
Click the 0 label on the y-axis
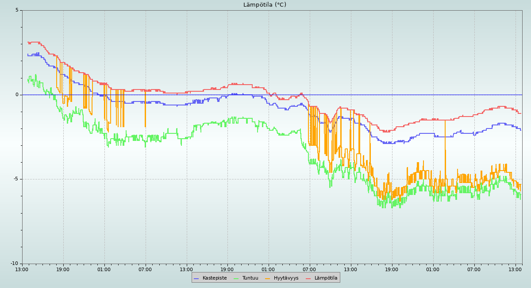coord(17,95)
